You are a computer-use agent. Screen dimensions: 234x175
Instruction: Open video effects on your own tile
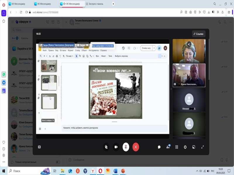189,44
